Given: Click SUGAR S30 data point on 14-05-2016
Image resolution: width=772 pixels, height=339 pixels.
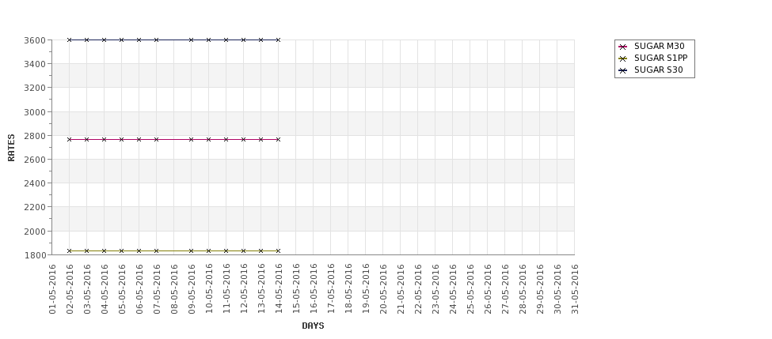Looking at the screenshot, I should (x=278, y=40).
